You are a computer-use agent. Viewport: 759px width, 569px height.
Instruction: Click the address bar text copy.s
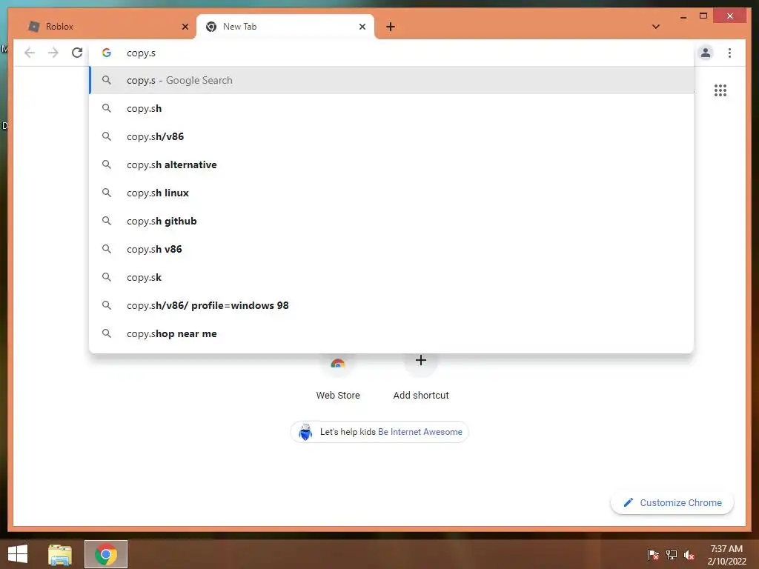tap(141, 53)
